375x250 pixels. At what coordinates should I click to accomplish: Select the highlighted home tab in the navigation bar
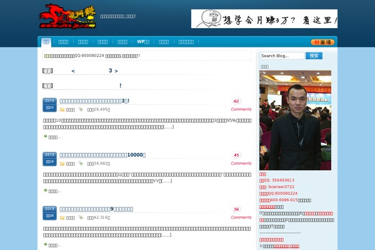pyautogui.click(x=46, y=42)
